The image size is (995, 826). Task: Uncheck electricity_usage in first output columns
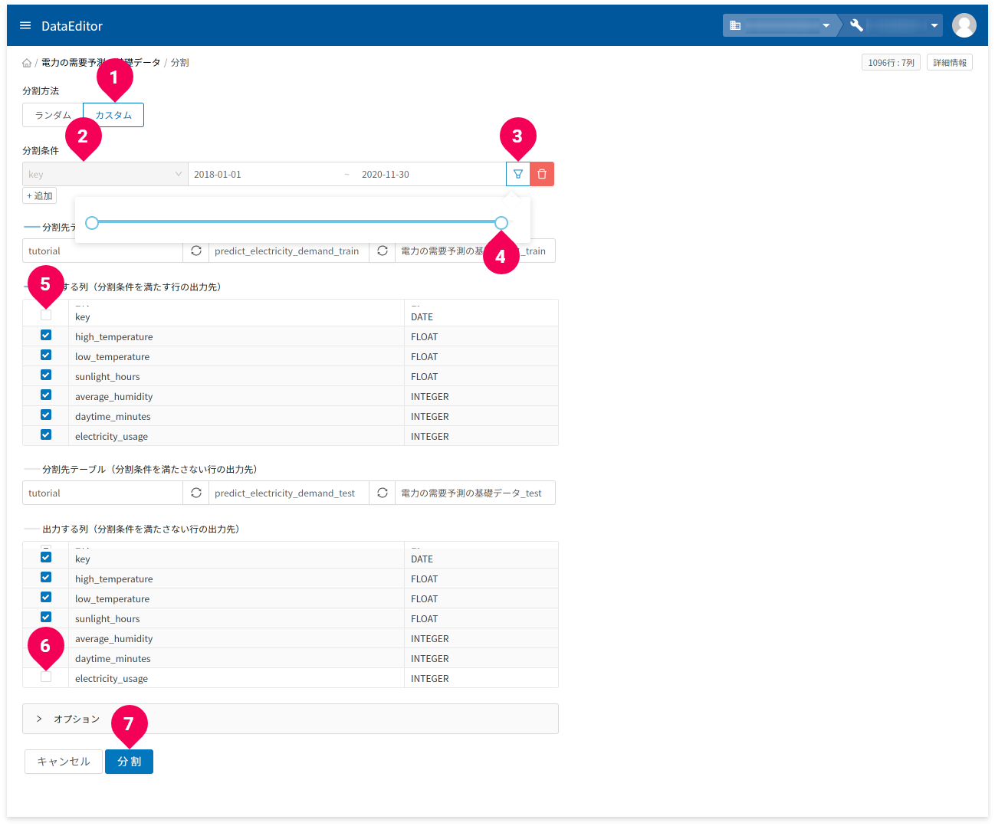click(46, 435)
